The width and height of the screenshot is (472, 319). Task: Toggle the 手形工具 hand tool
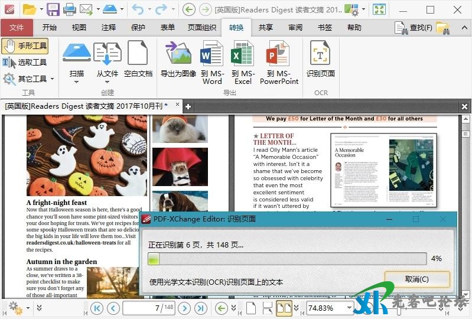(x=25, y=46)
